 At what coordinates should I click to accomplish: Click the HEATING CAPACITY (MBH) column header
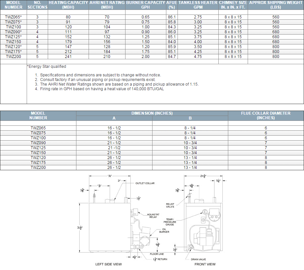pos(68,5)
